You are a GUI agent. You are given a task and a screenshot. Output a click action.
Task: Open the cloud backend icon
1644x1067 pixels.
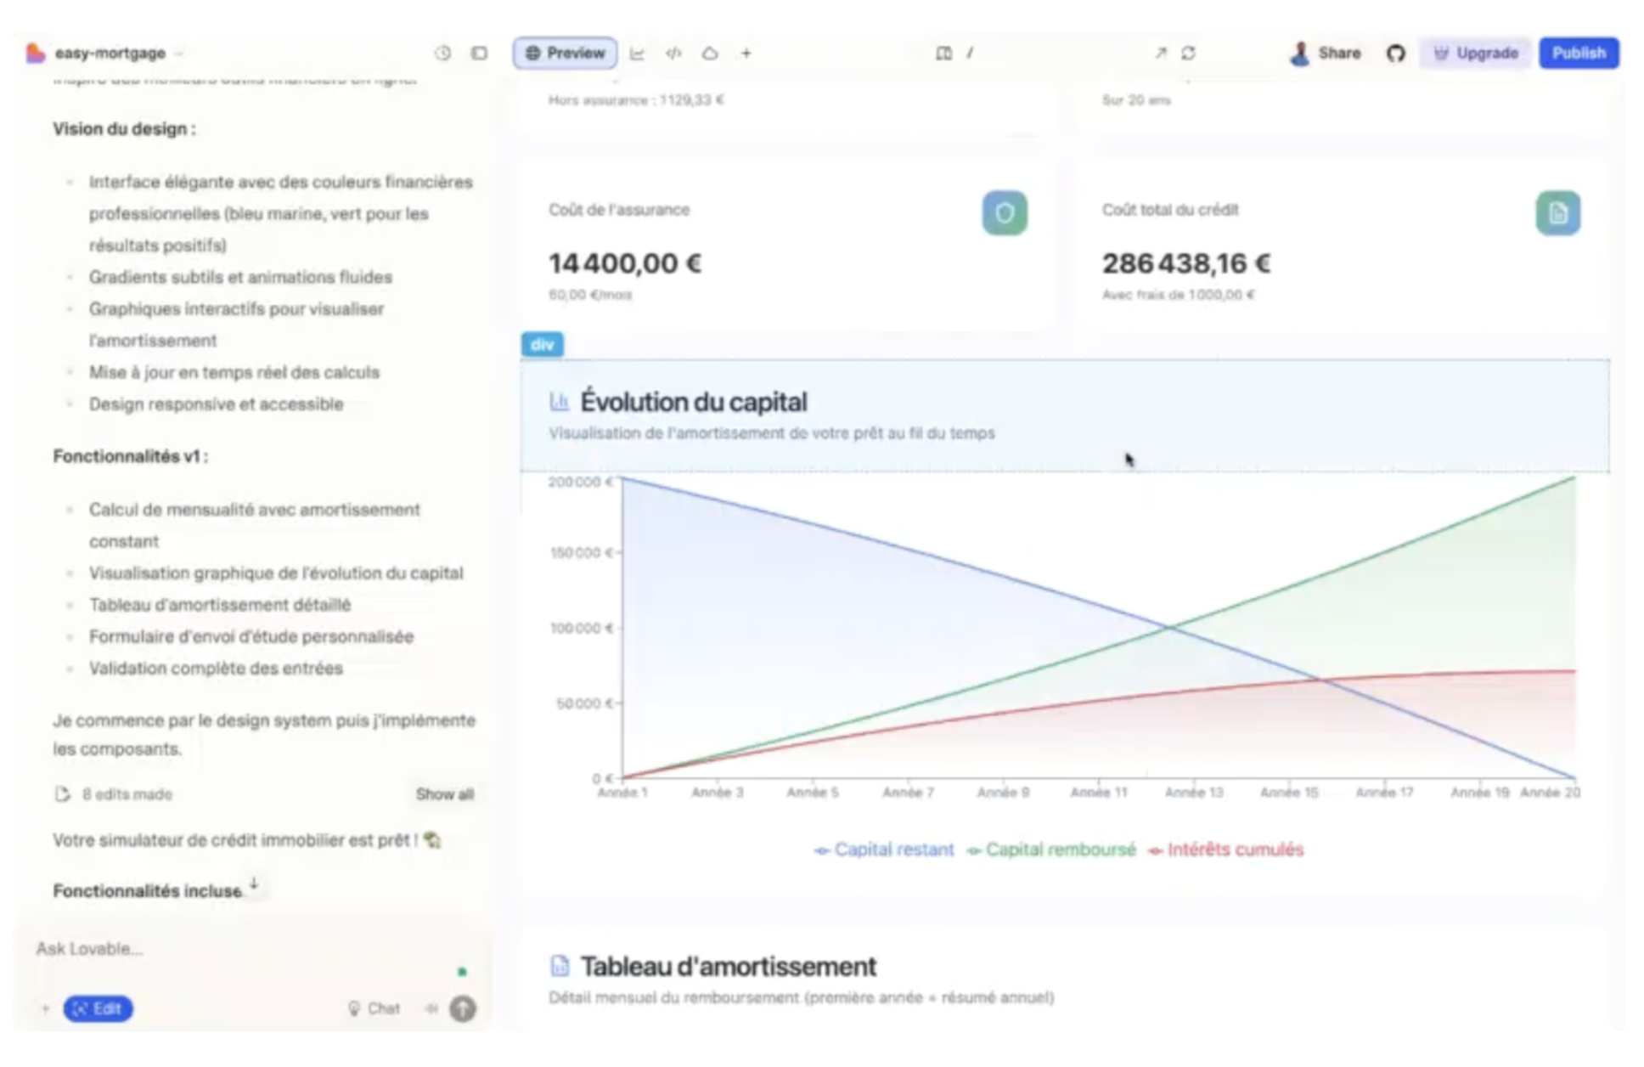[710, 53]
